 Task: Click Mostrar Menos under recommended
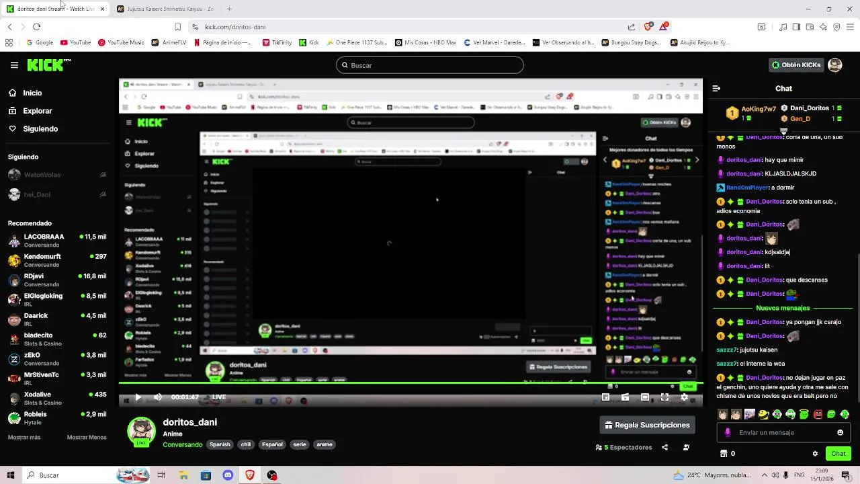(x=87, y=437)
